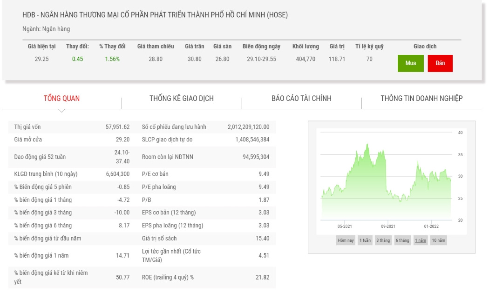Click ceiling price 30.80
The width and height of the screenshot is (489, 293).
194,59
